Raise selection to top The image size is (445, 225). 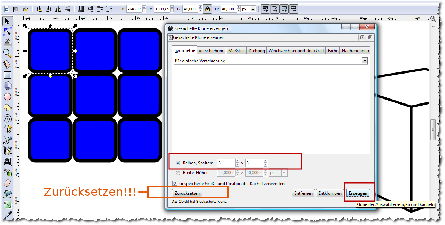coord(110,9)
